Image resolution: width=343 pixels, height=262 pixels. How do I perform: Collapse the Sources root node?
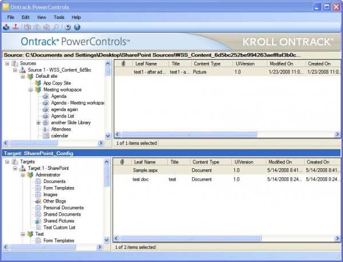(x=7, y=63)
